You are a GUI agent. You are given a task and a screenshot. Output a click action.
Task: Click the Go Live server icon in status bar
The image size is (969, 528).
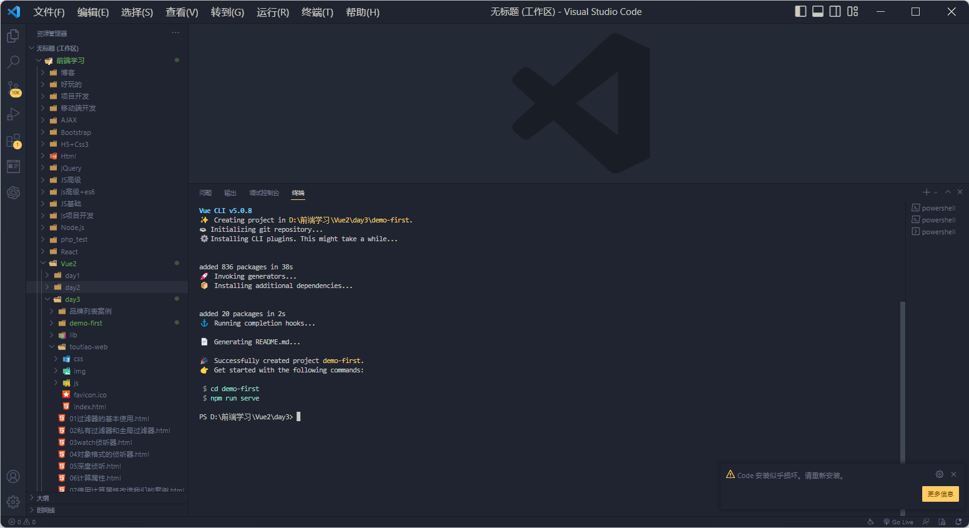898,522
